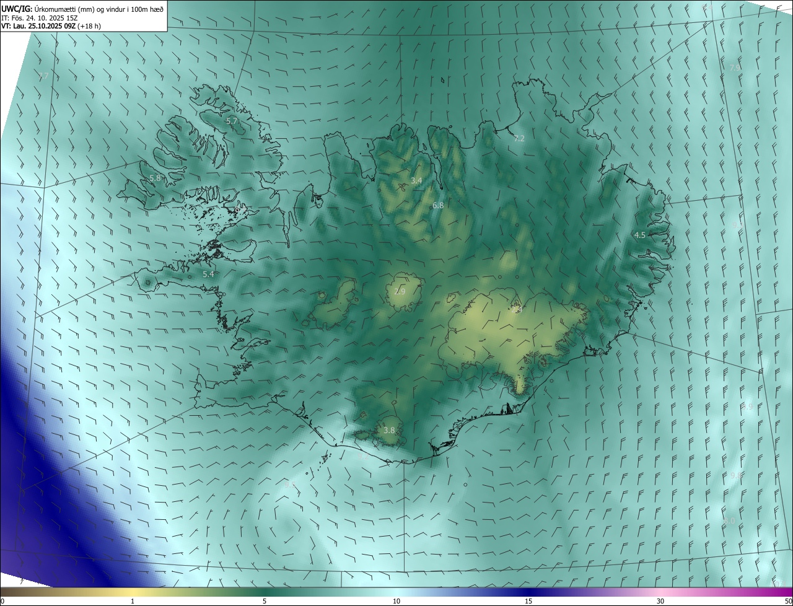793x606 pixels.
Task: Click the 5.8 value label
Action: point(156,178)
